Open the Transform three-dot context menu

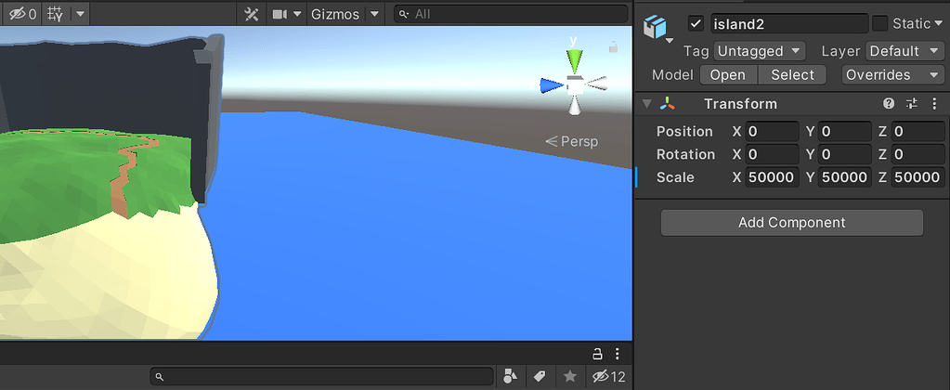(934, 104)
